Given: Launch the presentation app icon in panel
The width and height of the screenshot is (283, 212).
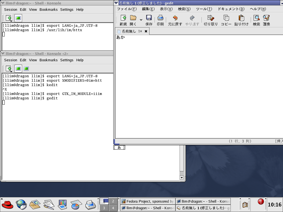Looking at the screenshot, I should pos(62,205).
